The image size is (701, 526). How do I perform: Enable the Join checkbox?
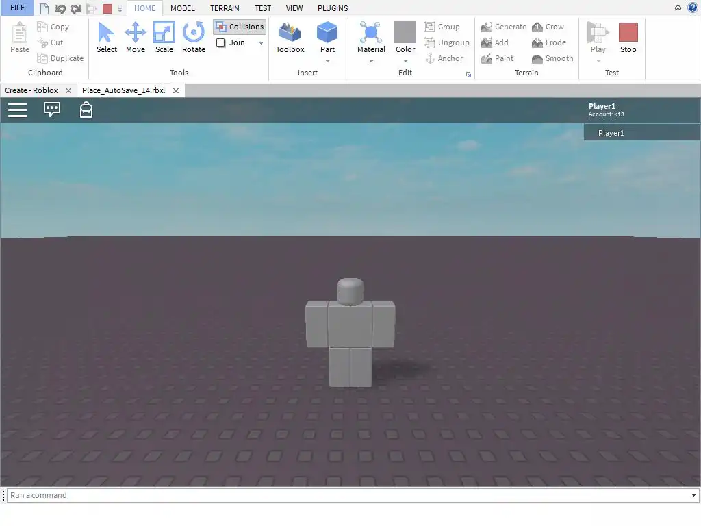tap(221, 42)
